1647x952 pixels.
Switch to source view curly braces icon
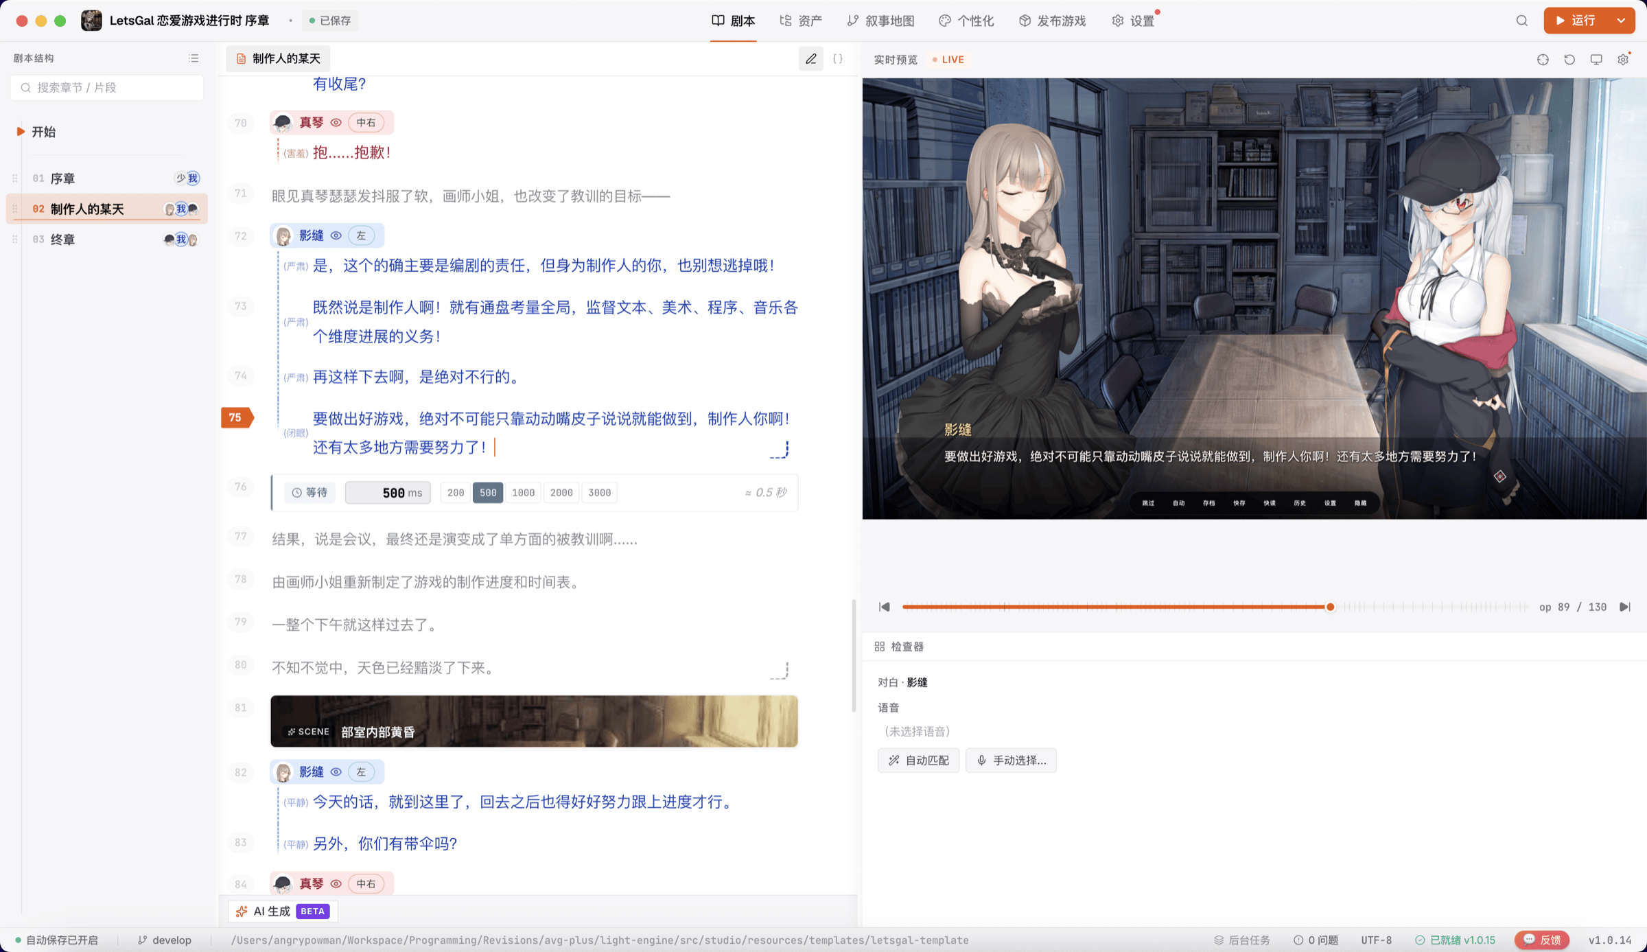[837, 59]
